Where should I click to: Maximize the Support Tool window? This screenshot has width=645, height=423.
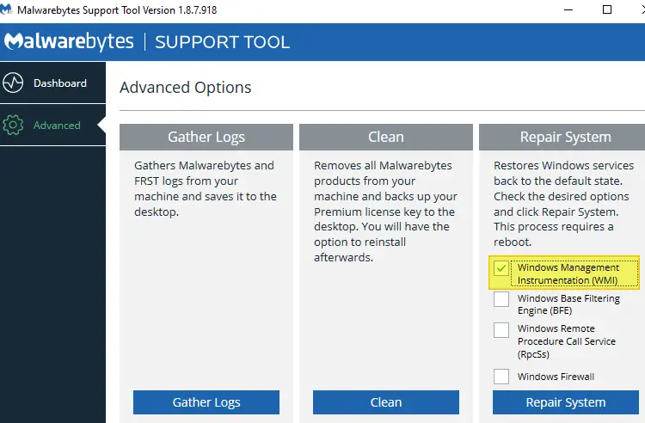607,9
